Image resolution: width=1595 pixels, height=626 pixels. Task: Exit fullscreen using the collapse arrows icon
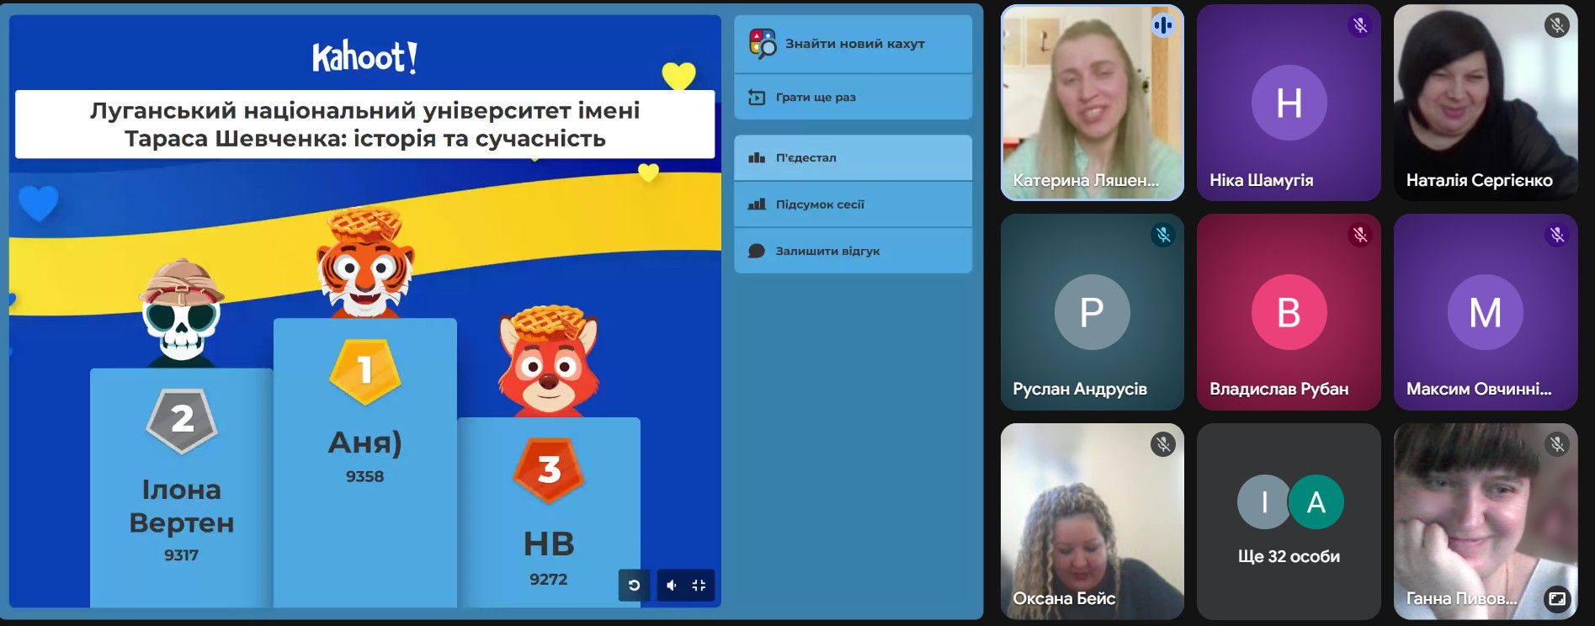click(699, 586)
